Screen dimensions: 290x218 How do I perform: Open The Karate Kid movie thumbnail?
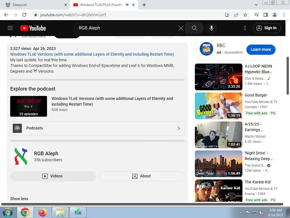[x=218, y=190]
